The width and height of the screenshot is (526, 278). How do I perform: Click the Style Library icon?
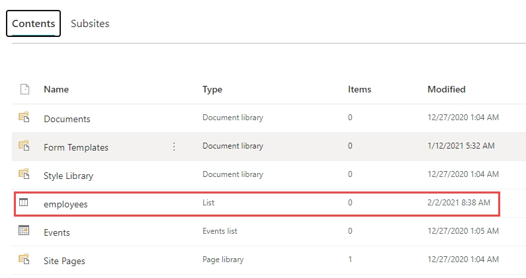click(x=24, y=174)
